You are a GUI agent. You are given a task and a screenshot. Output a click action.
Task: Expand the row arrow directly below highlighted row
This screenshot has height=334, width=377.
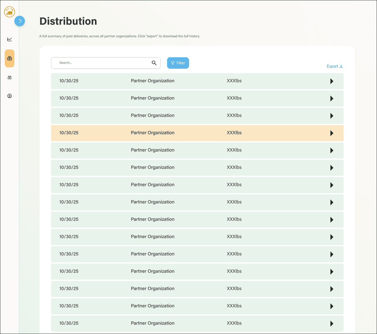[x=332, y=150]
